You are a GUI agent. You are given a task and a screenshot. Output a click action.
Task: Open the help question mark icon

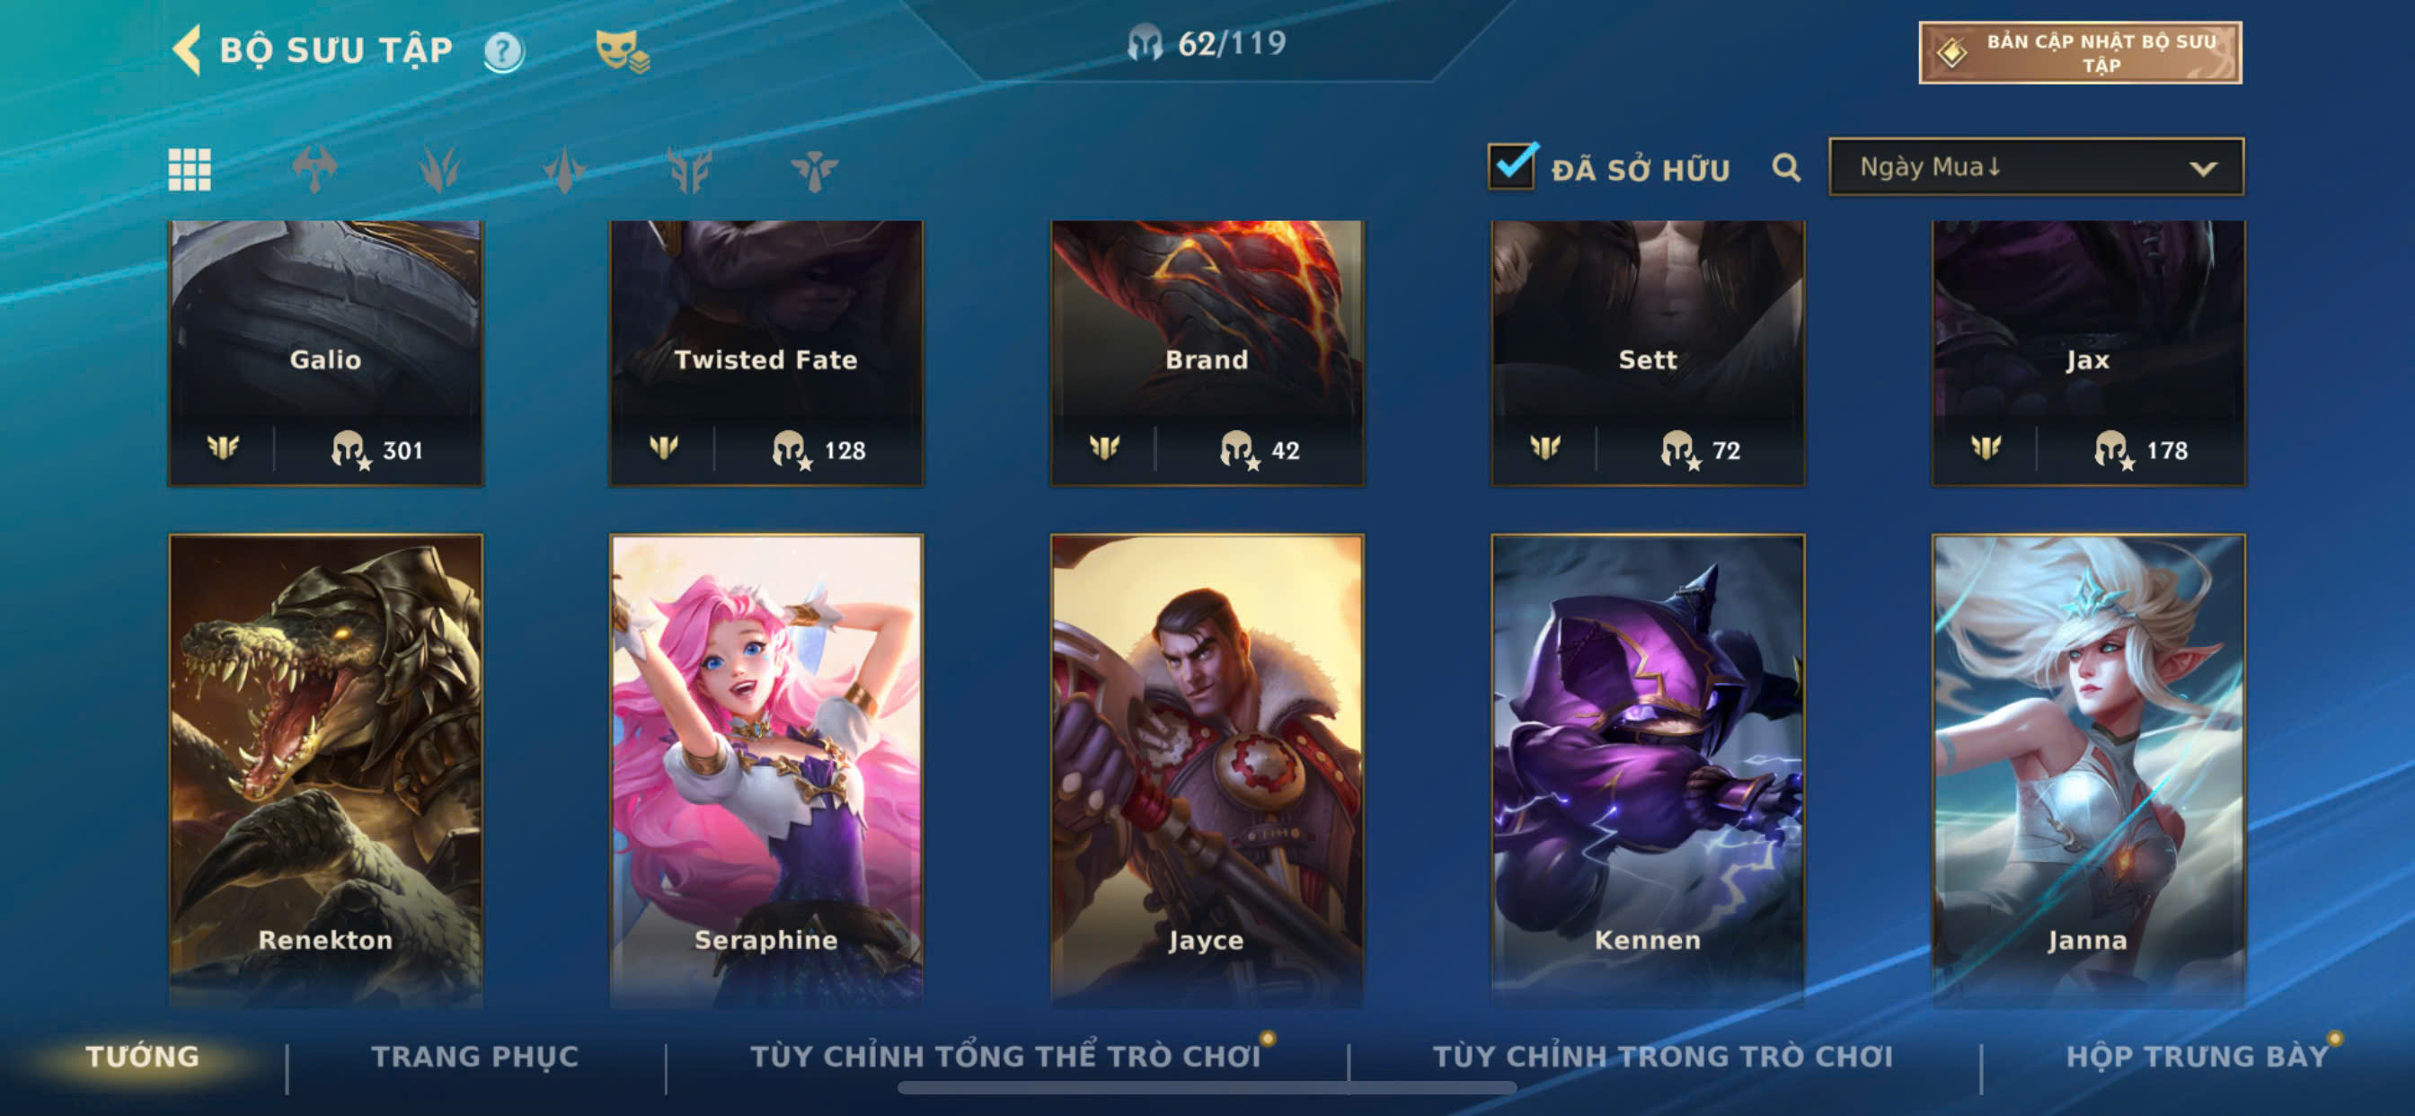pyautogui.click(x=504, y=51)
